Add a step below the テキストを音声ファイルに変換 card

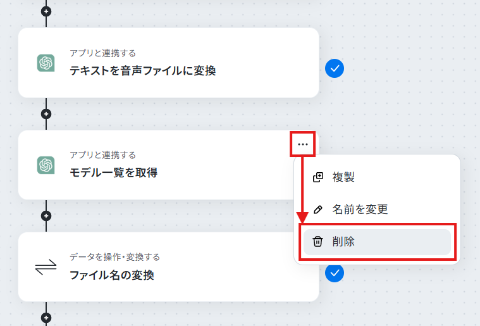tap(46, 114)
